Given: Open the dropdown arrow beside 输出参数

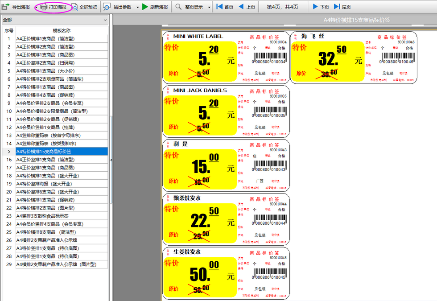Looking at the screenshot, I should tap(138, 7).
